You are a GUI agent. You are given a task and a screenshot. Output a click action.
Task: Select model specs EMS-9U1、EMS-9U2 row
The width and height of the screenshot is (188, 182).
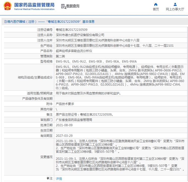(x=96, y=62)
